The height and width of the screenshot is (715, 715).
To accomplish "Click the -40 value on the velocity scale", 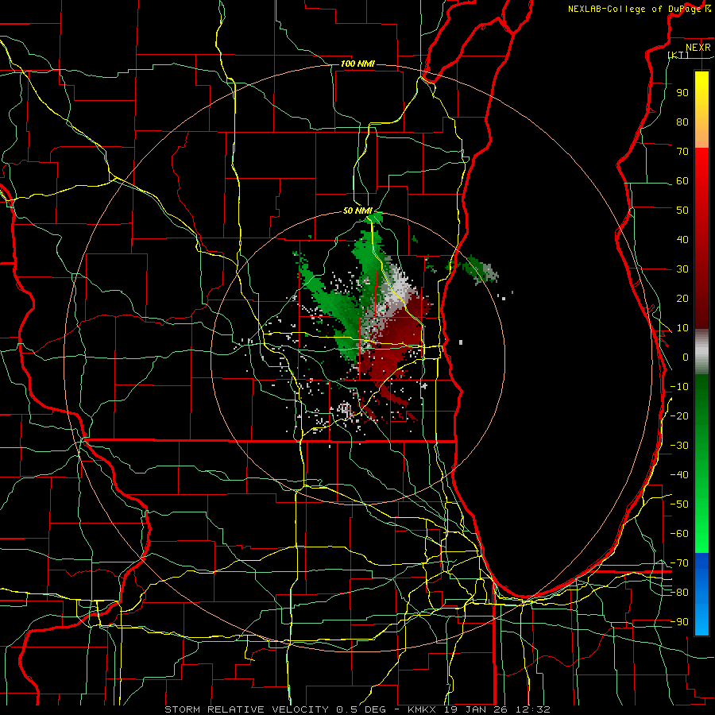I will click(x=679, y=475).
